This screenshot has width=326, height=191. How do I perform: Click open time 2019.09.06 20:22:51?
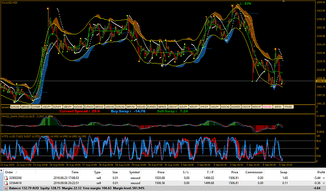point(67,183)
